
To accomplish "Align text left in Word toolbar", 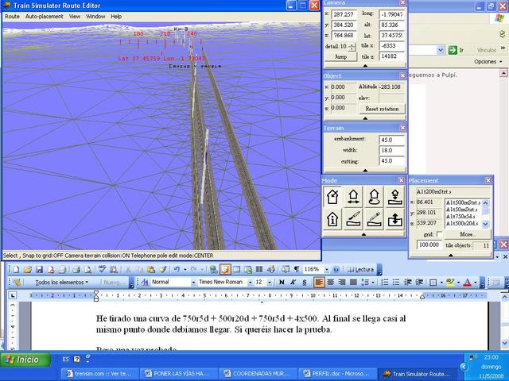I will 319,282.
